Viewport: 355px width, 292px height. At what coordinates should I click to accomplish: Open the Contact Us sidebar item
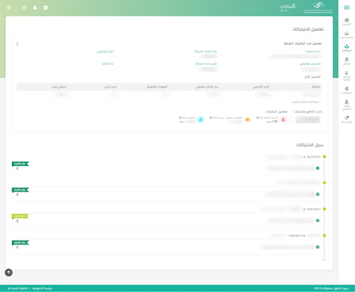[x=346, y=119]
